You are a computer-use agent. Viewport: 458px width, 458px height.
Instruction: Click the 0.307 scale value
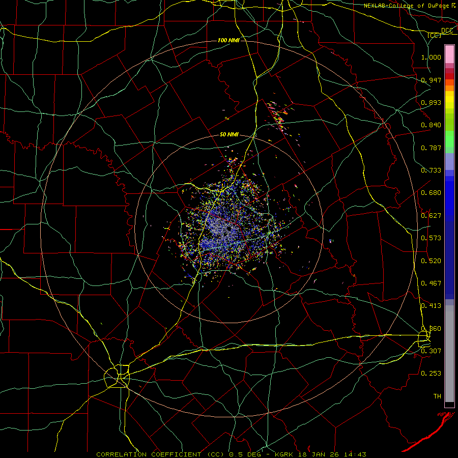tap(431, 351)
